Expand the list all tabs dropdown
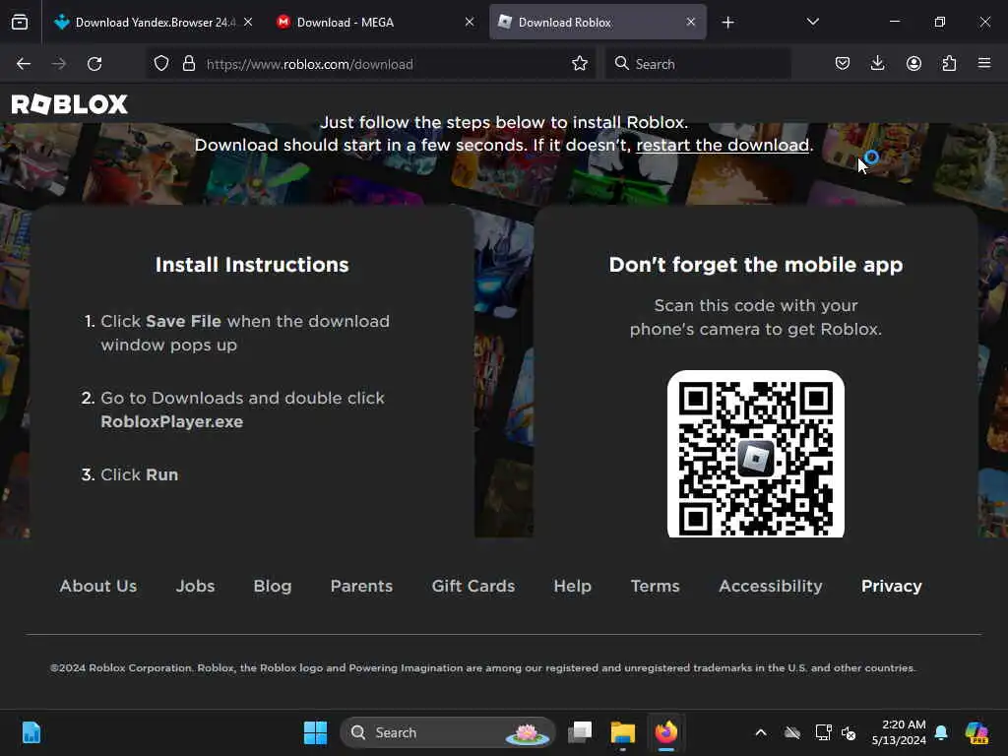The width and height of the screenshot is (1008, 756). [812, 22]
